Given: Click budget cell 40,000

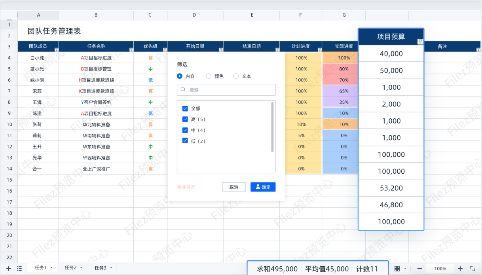Looking at the screenshot, I should 391,54.
